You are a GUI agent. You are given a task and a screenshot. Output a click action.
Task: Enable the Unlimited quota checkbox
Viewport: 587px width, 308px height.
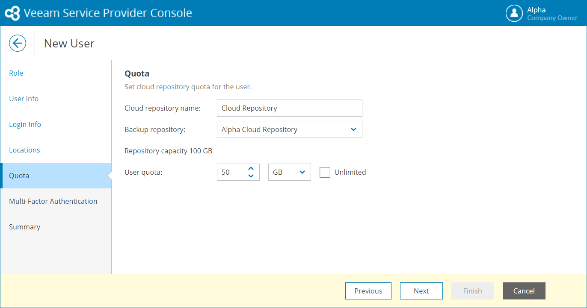click(325, 172)
